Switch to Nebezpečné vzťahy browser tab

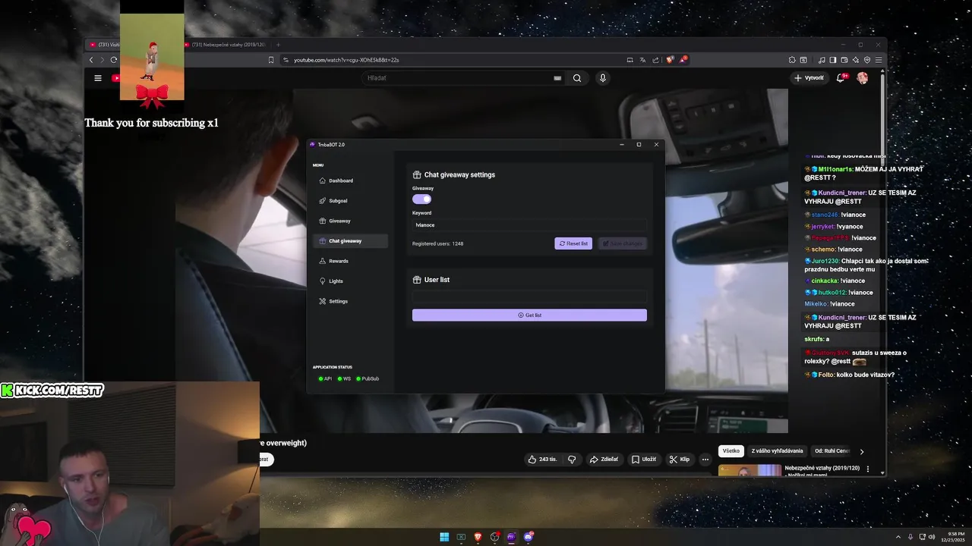click(226, 45)
